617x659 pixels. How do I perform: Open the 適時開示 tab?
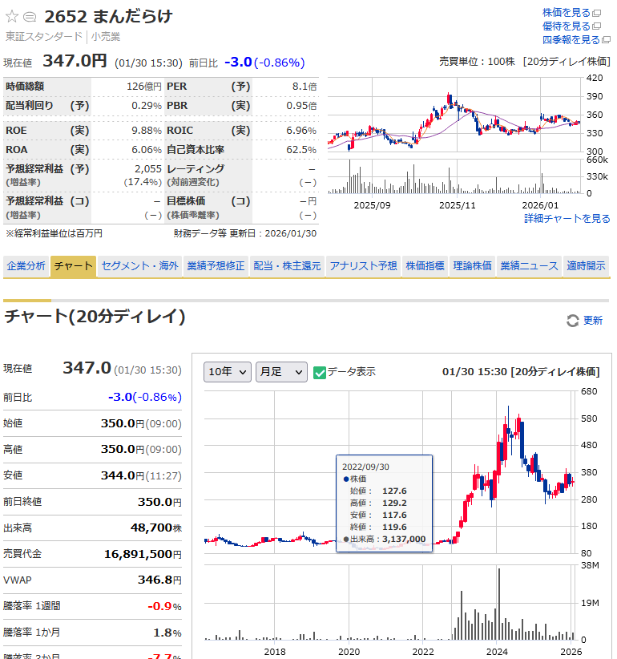[x=586, y=266]
